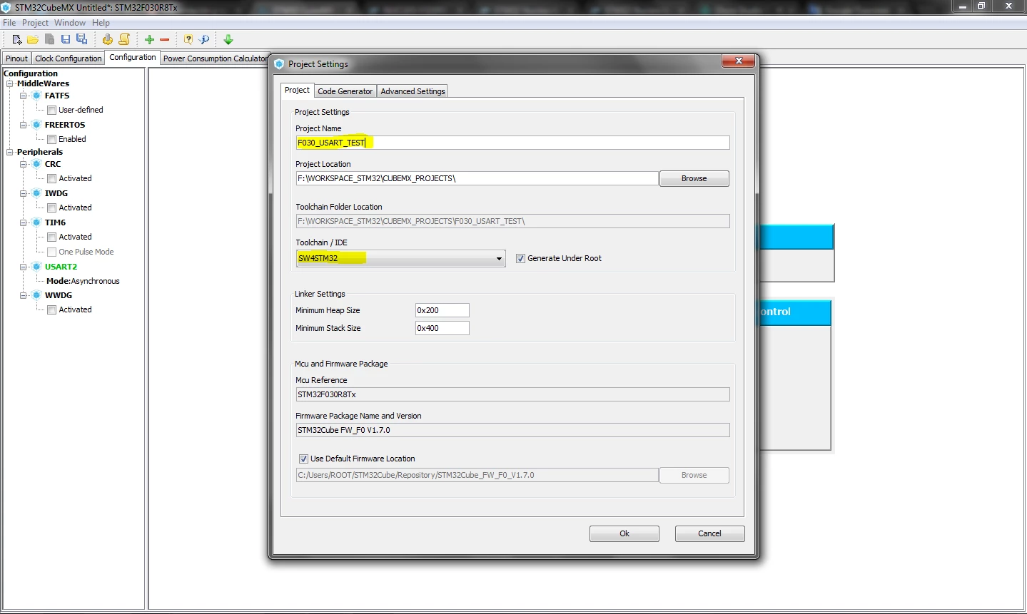Open the Window menu

point(70,23)
